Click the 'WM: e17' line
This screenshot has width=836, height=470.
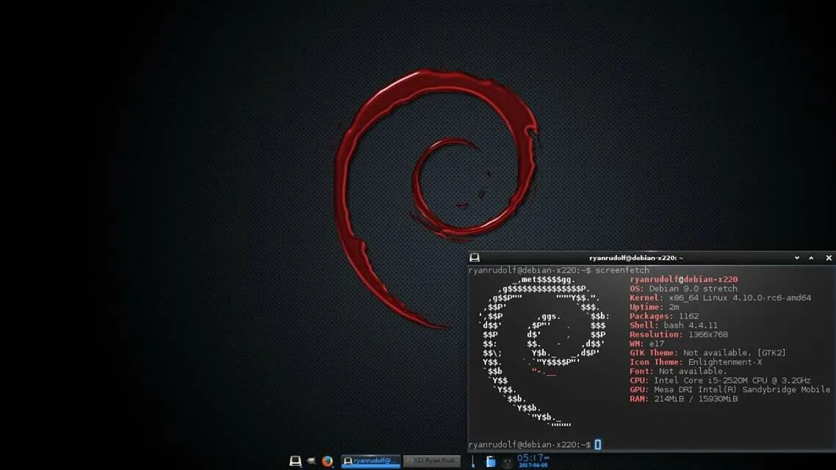coord(646,344)
